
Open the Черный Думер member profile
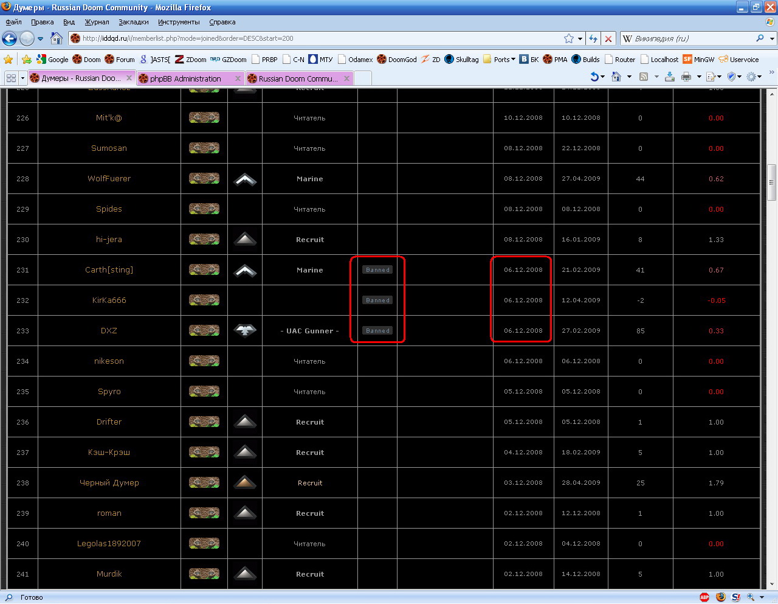(109, 483)
